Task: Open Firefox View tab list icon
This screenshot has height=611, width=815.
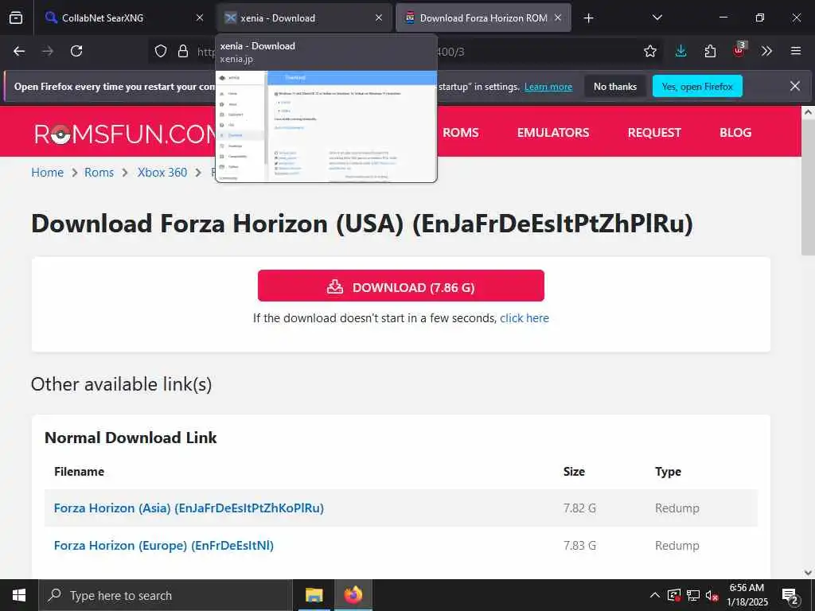Action: (x=16, y=18)
